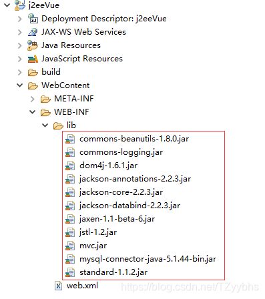Viewport: 265px width, 299px height.
Task: Select standard-1.1.2.jar entry
Action: [x=113, y=272]
